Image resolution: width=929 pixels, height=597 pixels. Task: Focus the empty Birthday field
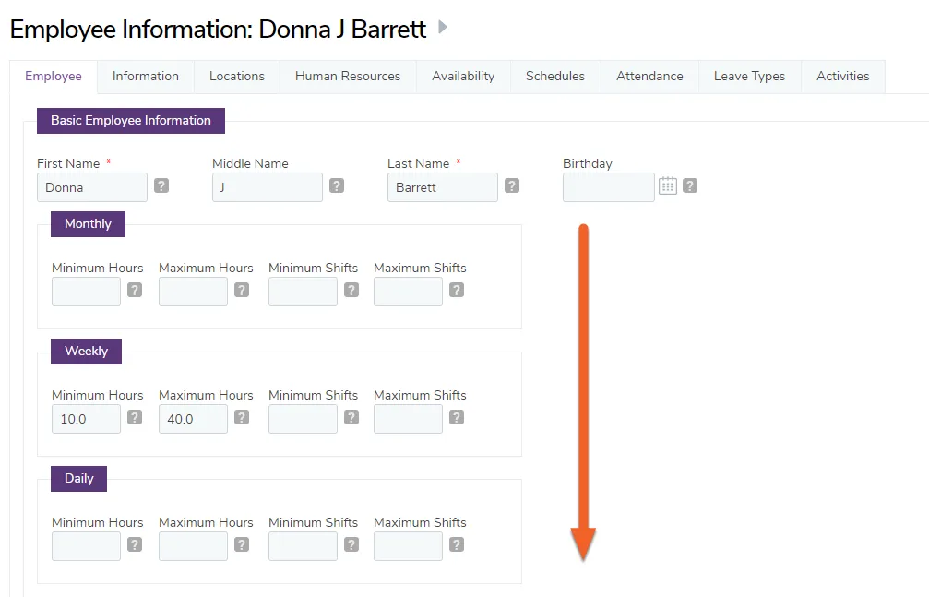[609, 187]
